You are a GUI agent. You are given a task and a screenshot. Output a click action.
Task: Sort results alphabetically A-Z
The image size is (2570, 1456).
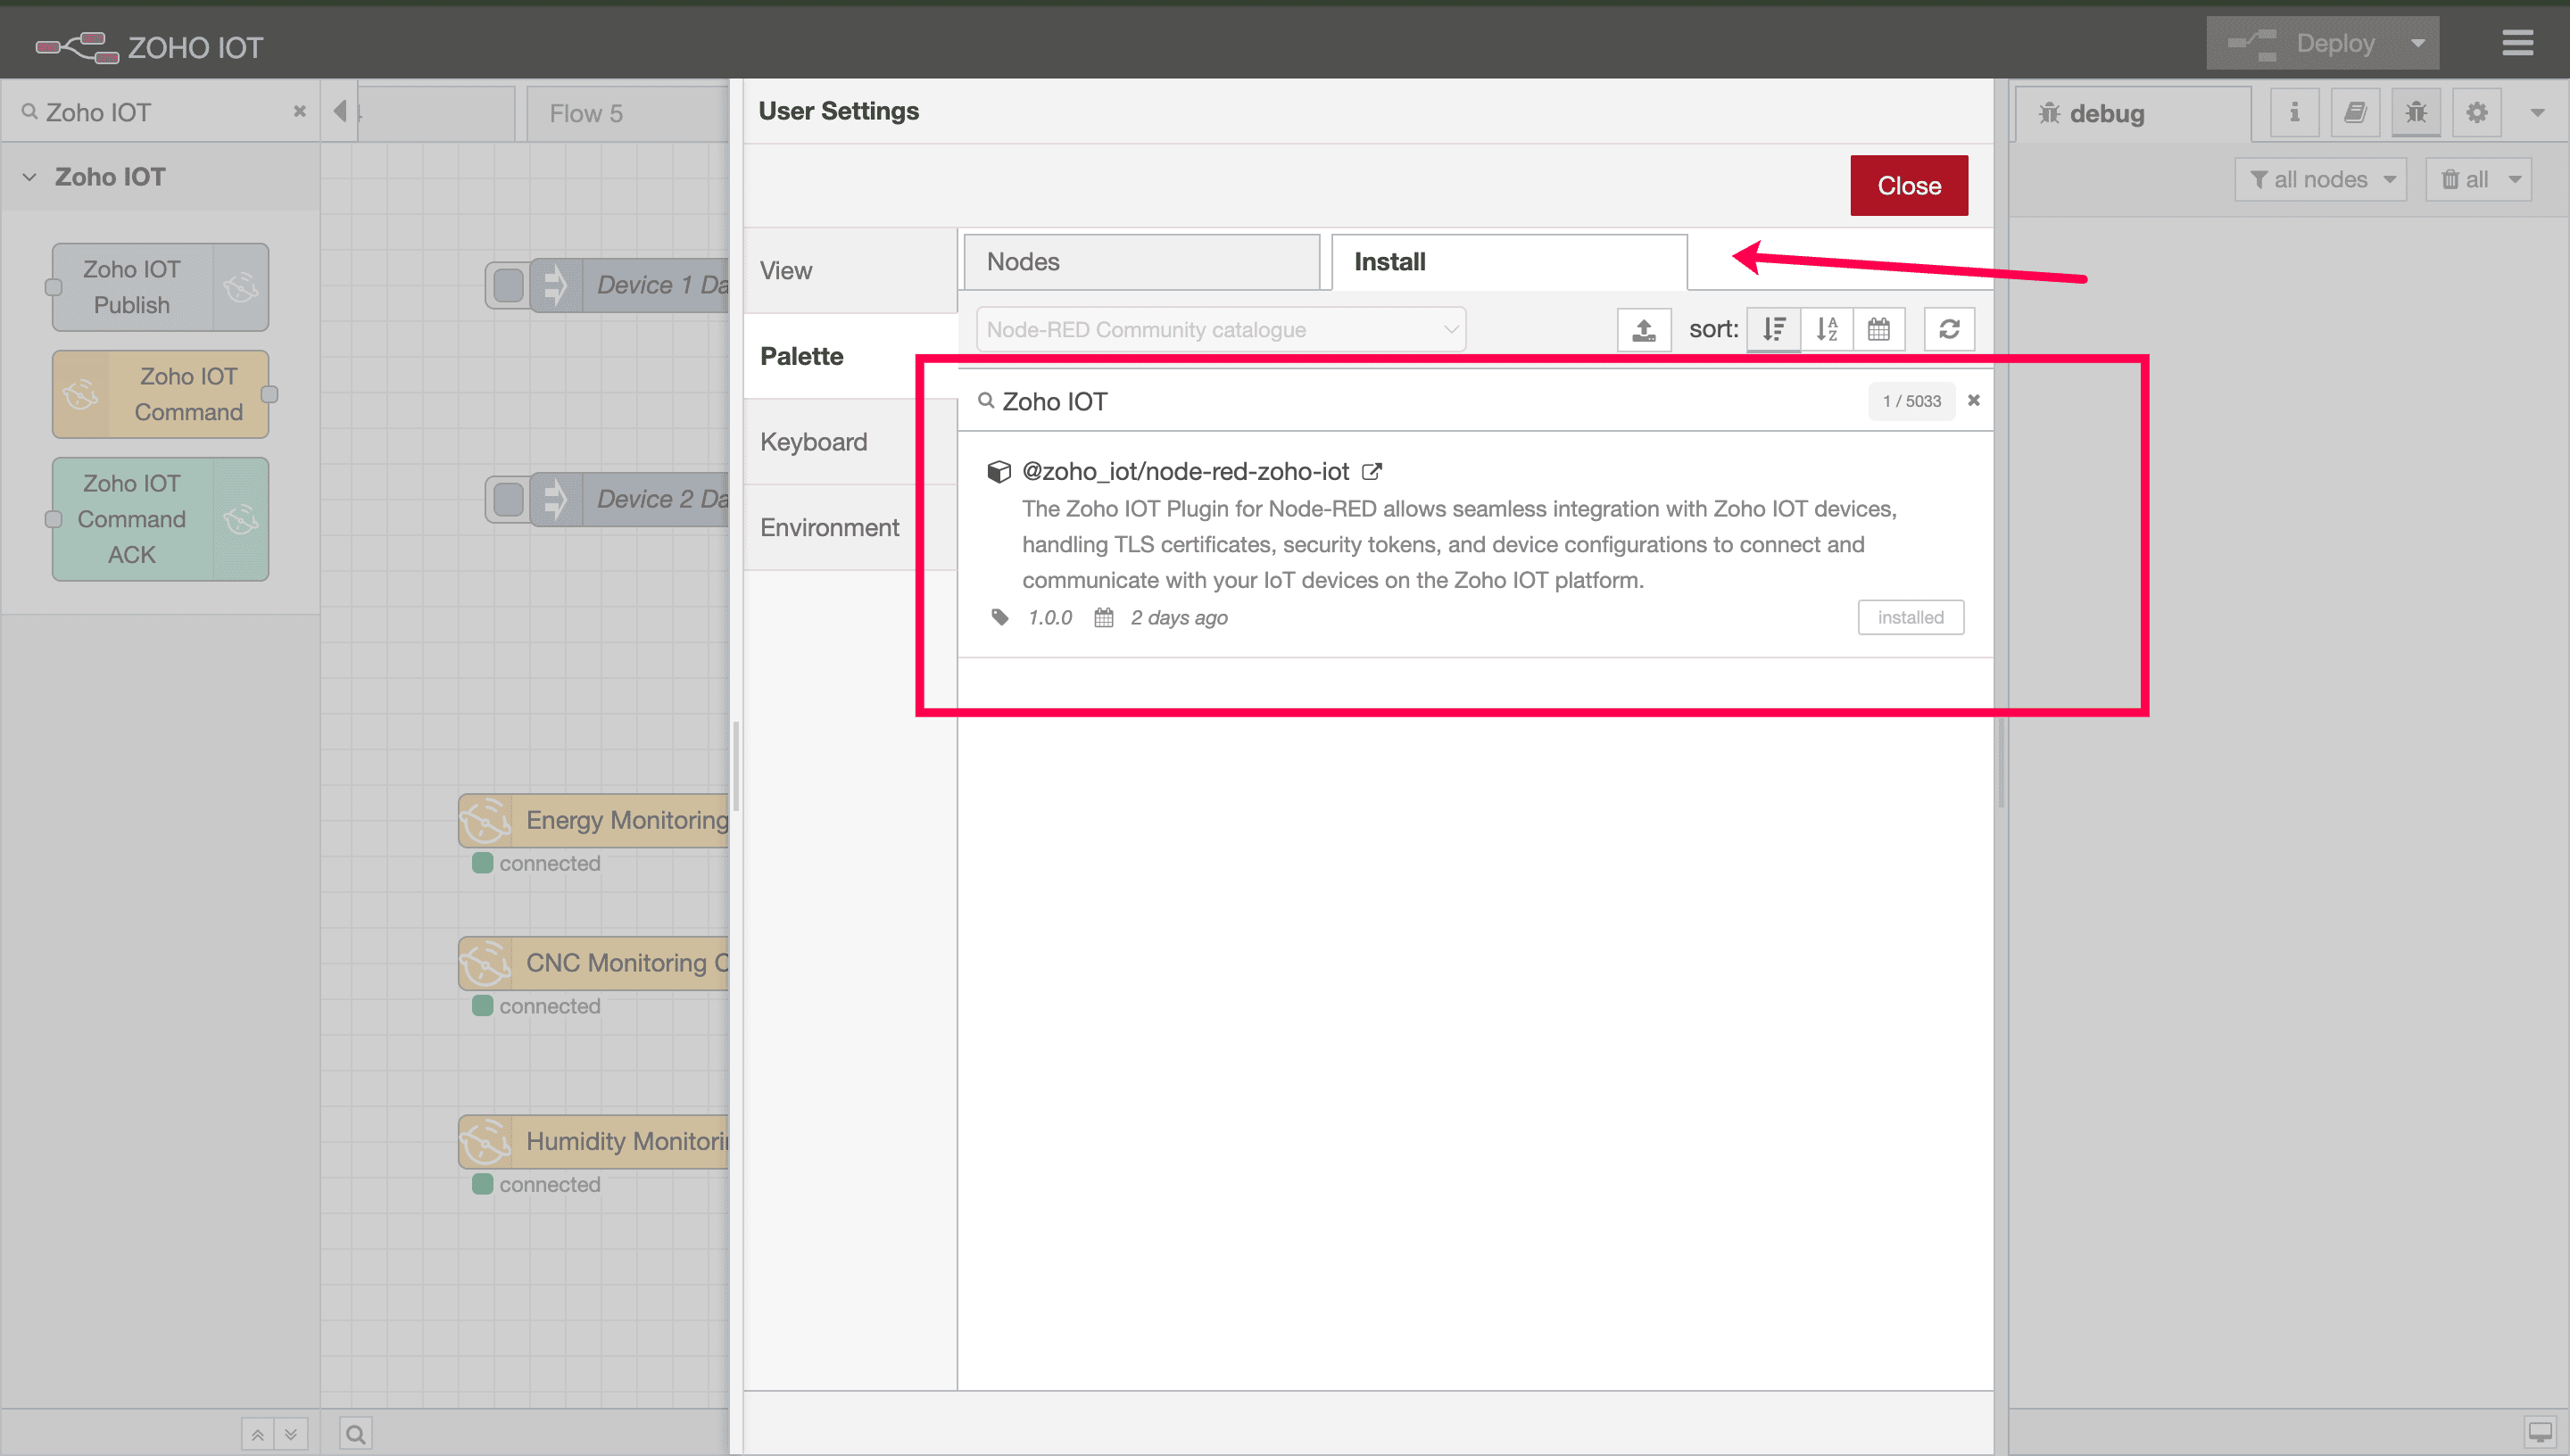(x=1826, y=329)
